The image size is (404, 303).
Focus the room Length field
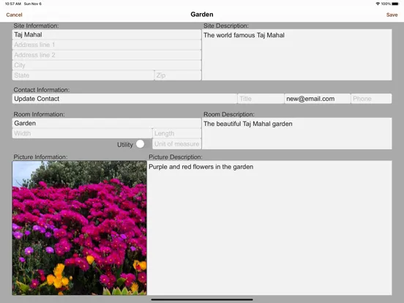coord(177,133)
